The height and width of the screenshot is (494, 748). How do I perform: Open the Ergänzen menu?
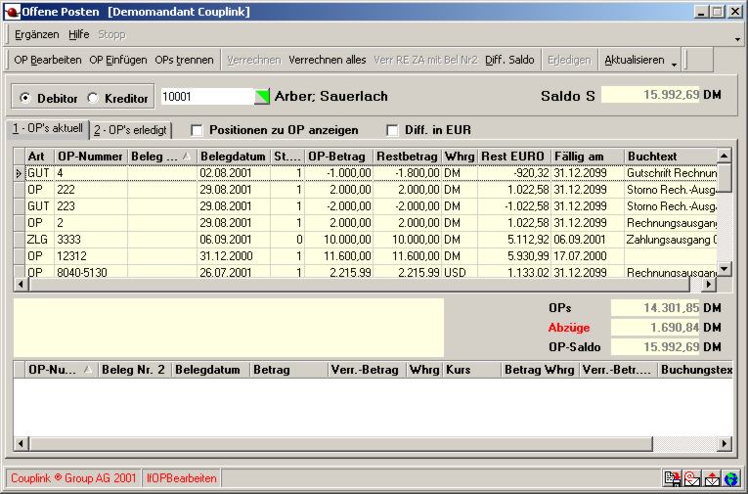point(36,34)
